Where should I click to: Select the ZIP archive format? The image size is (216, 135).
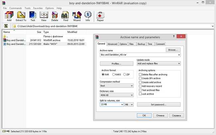point(125,74)
